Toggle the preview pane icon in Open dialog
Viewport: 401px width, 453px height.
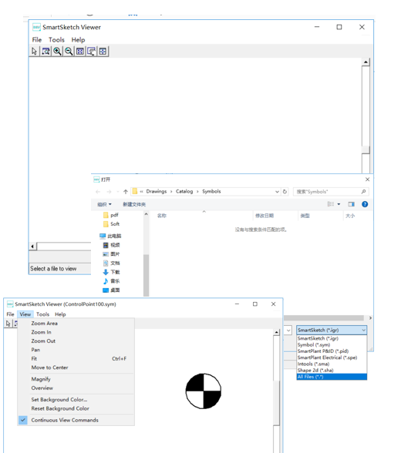click(x=352, y=204)
